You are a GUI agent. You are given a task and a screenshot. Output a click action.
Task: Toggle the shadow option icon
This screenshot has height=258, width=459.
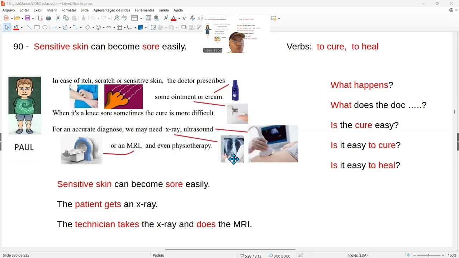[184, 27]
